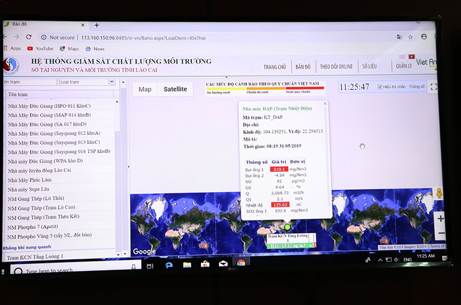Click the red 210.1 Bụi ống 1 value
461x305 pixels.
[x=279, y=169]
